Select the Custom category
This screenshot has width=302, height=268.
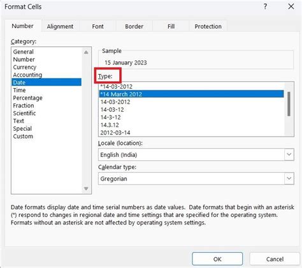click(x=47, y=136)
